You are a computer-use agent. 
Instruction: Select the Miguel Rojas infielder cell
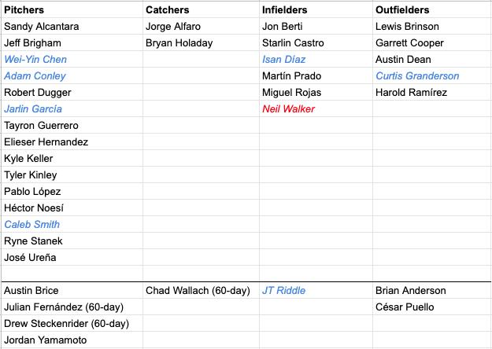click(x=292, y=93)
